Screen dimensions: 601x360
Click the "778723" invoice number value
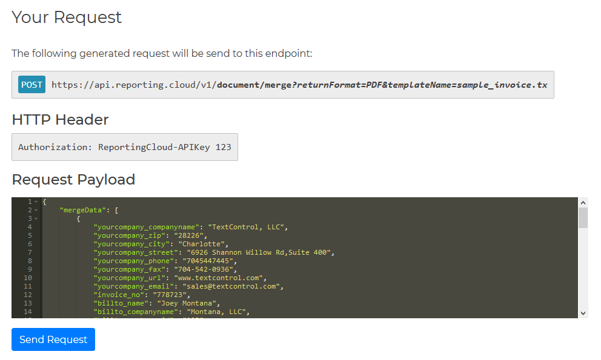[170, 295]
